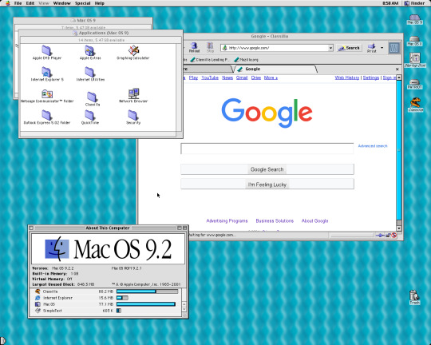Select the Security folder icon
The width and height of the screenshot is (431, 345).
click(133, 115)
